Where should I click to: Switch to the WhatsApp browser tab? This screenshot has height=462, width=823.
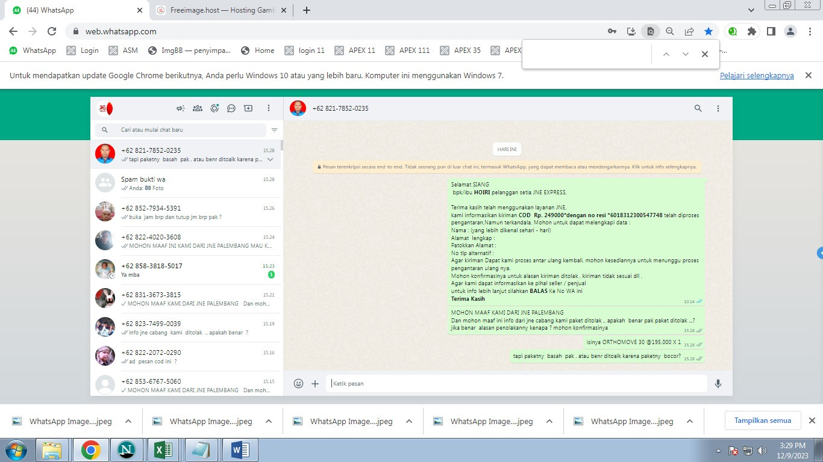coord(77,10)
